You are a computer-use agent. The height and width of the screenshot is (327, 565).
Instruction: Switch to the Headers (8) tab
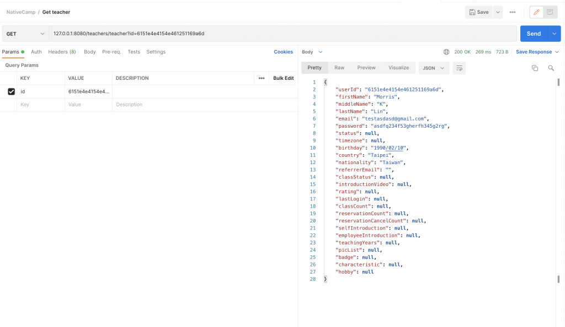point(62,52)
